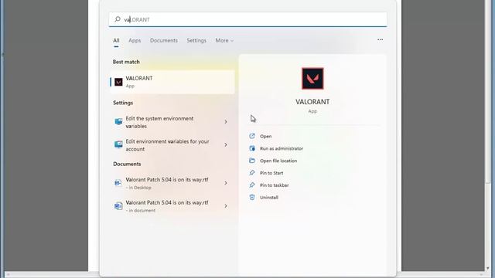Image resolution: width=495 pixels, height=278 pixels.
Task: Click the system environment variables monitor icon
Action: point(118,122)
